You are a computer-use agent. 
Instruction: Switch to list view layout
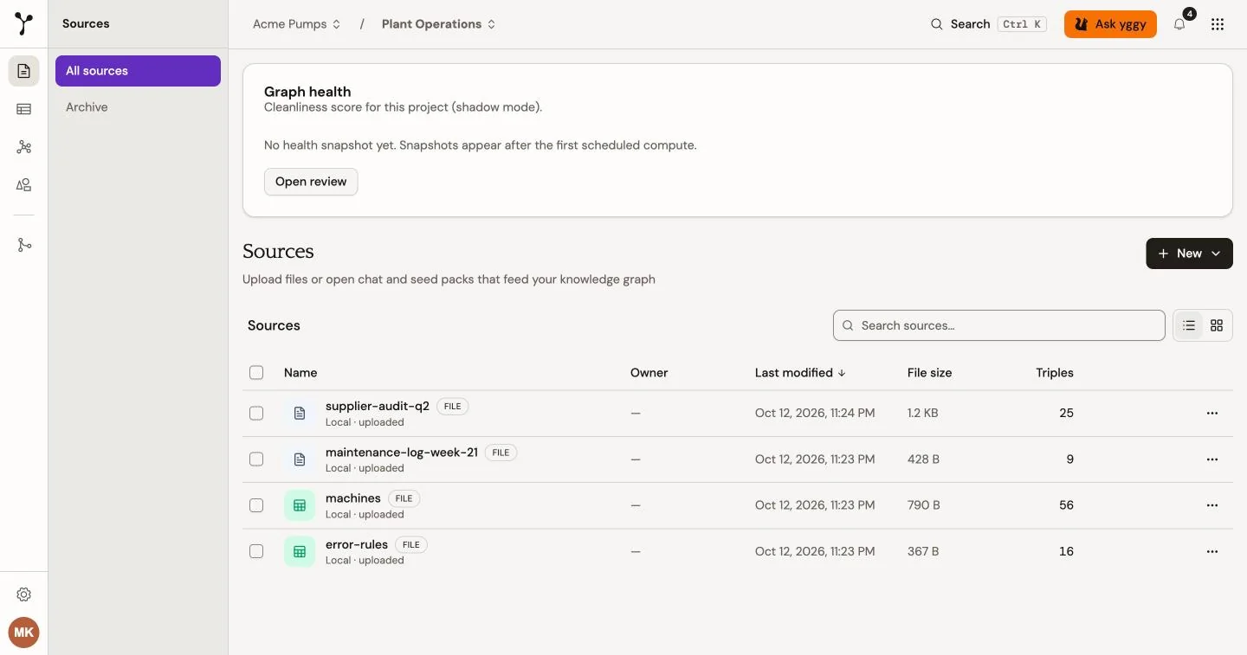tap(1189, 325)
